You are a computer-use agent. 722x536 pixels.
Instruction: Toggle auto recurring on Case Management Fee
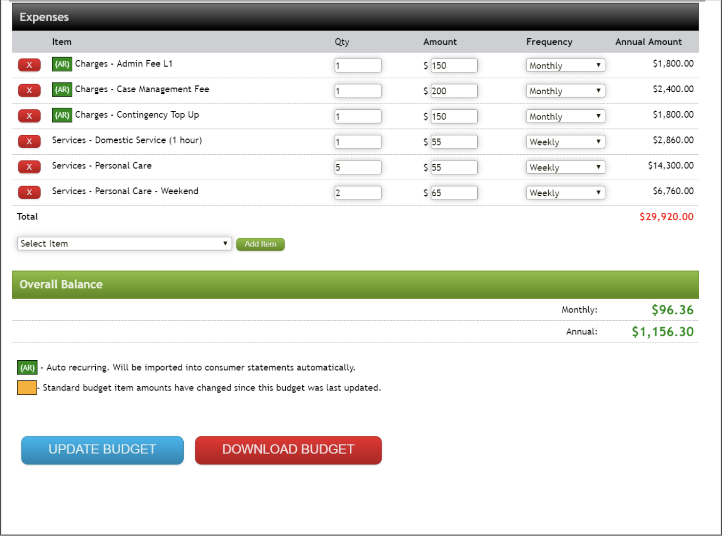(62, 89)
